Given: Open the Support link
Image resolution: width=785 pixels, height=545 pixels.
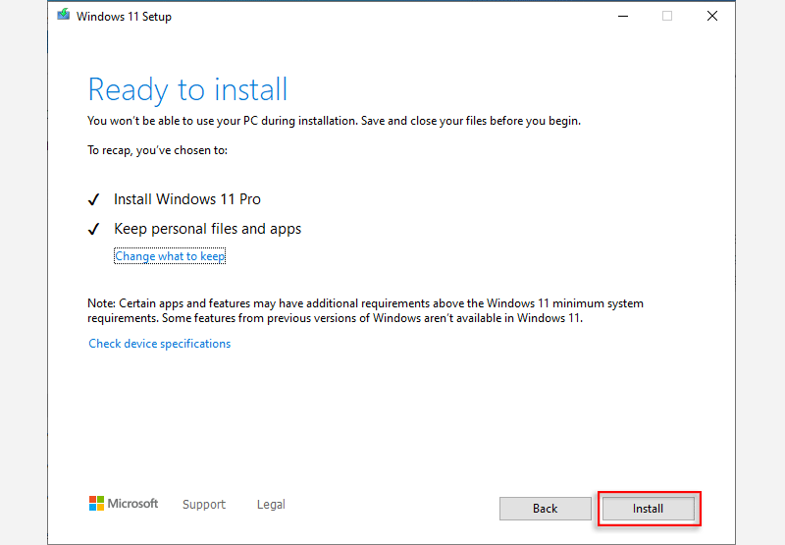Looking at the screenshot, I should 204,504.
